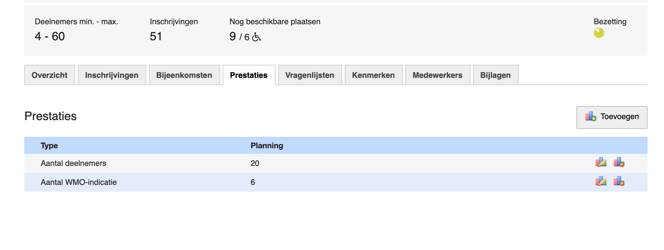Edit the Aantal deelnemers prestatie
This screenshot has height=250, width=664.
tap(601, 162)
